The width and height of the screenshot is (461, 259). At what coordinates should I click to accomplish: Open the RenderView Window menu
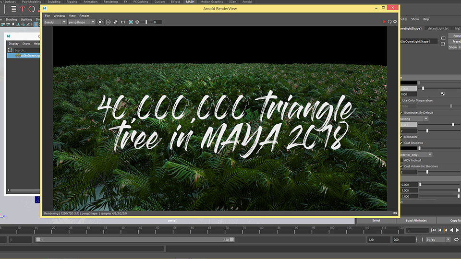pyautogui.click(x=59, y=15)
